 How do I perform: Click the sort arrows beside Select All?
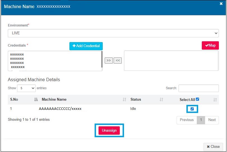[215, 100]
